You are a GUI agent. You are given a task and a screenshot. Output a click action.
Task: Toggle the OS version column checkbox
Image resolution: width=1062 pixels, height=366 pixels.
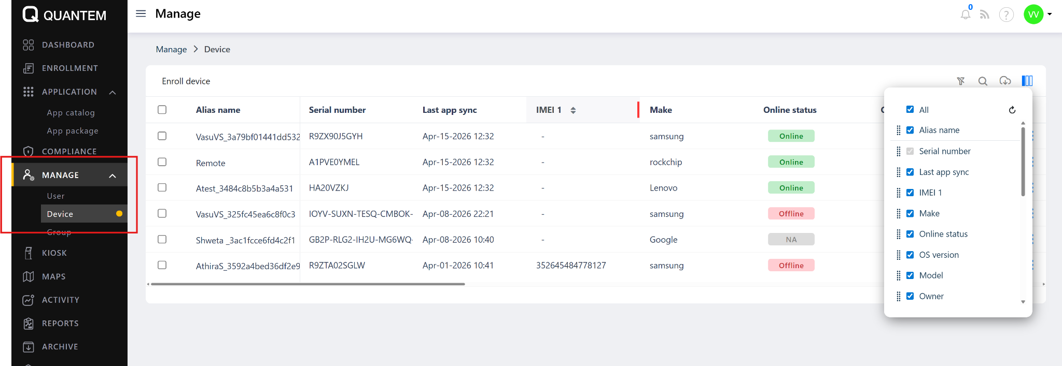pyautogui.click(x=910, y=255)
